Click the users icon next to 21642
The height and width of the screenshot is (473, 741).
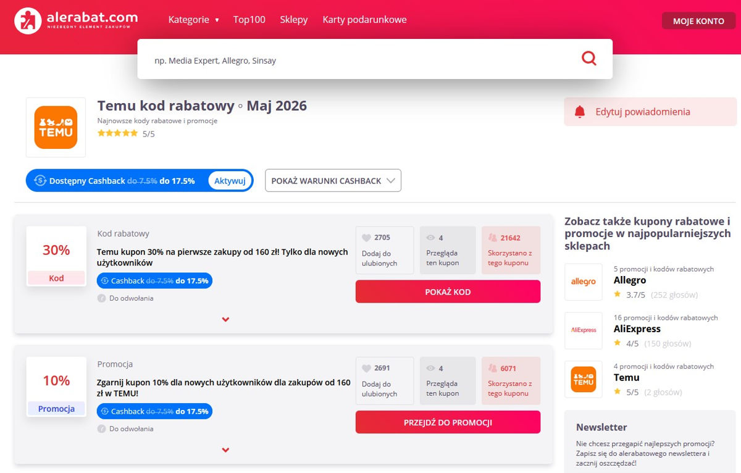[492, 238]
